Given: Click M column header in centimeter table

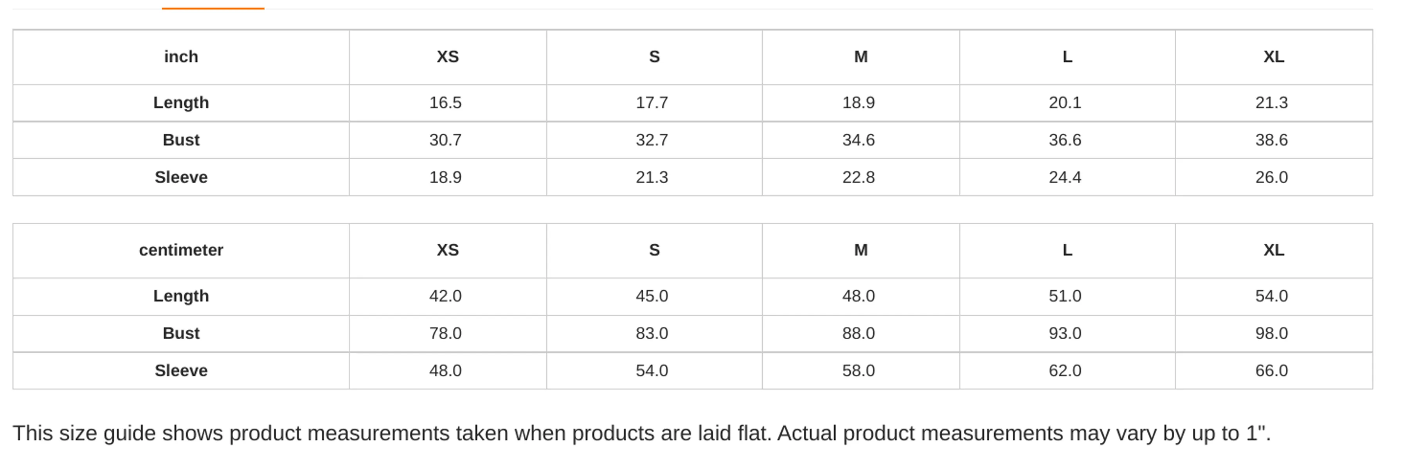Looking at the screenshot, I should [x=861, y=250].
